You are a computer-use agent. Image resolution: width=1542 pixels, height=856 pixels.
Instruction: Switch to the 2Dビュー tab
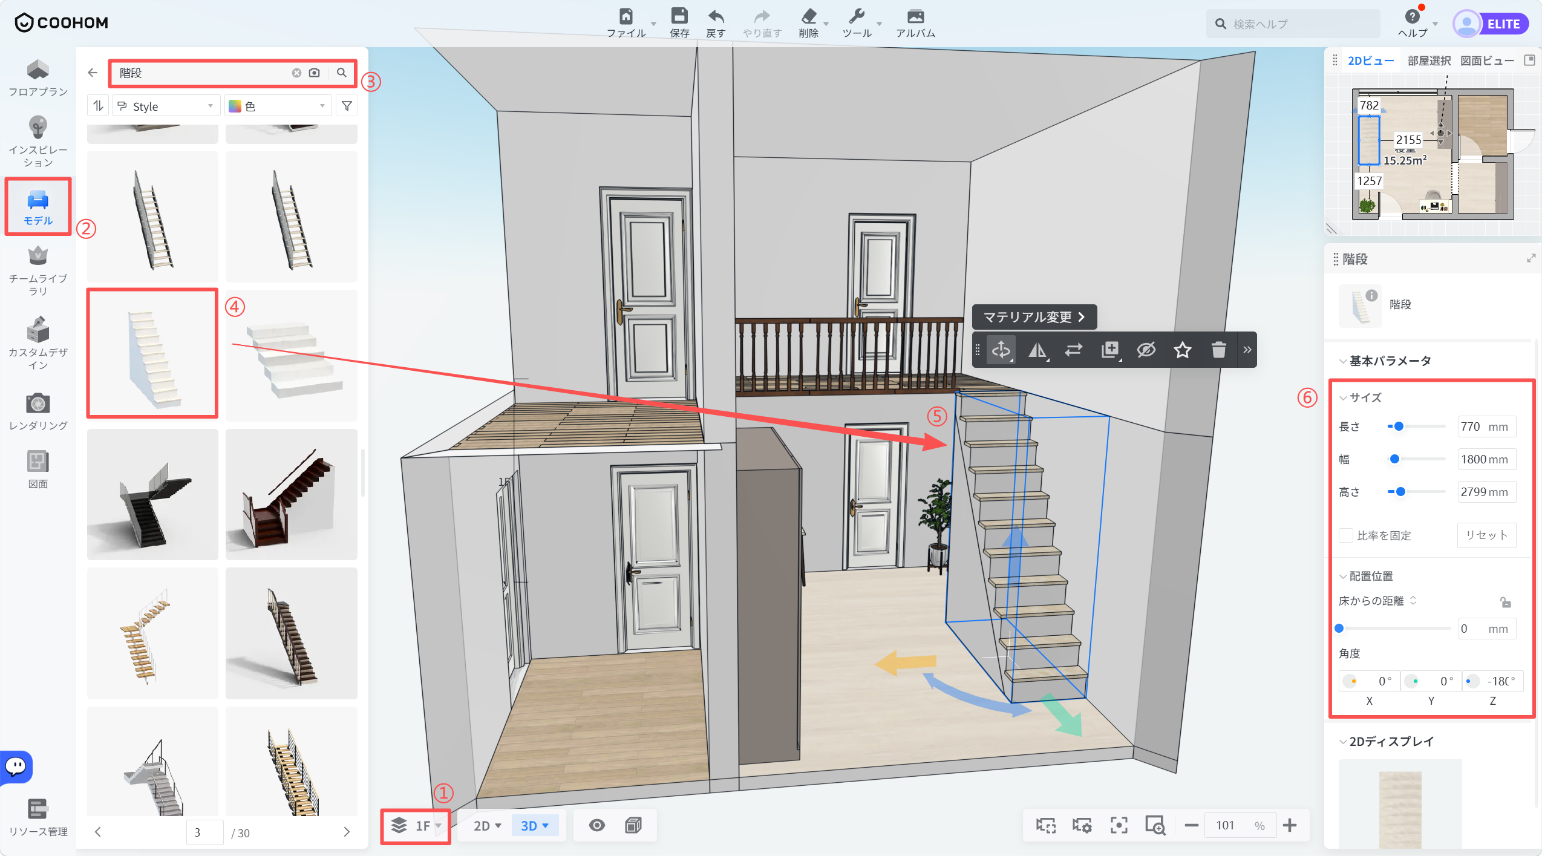(x=1371, y=60)
